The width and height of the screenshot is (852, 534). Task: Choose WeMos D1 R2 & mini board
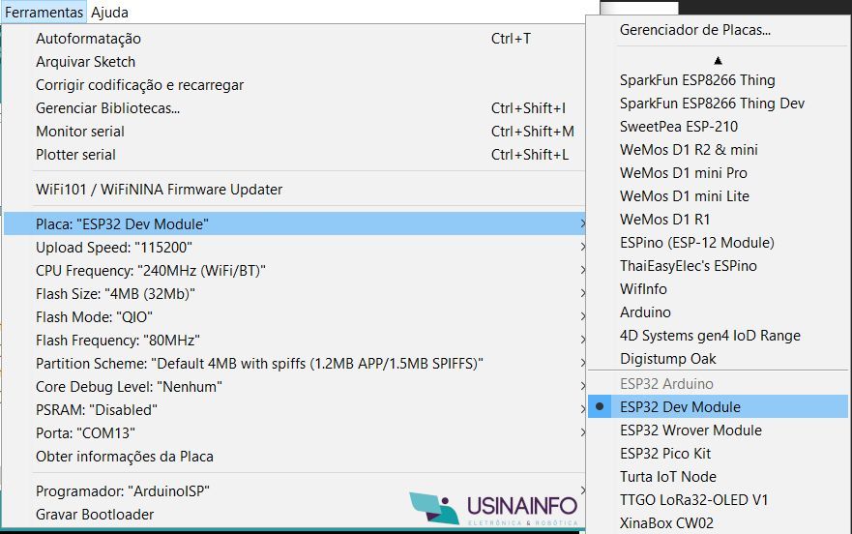pyautogui.click(x=718, y=150)
